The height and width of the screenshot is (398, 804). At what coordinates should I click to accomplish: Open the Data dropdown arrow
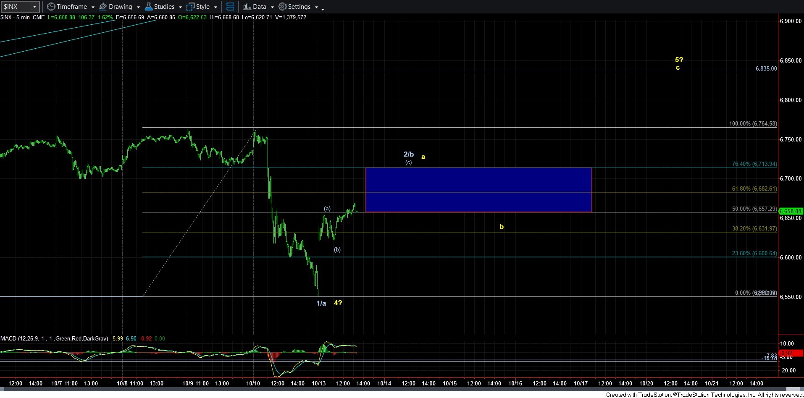(x=272, y=7)
